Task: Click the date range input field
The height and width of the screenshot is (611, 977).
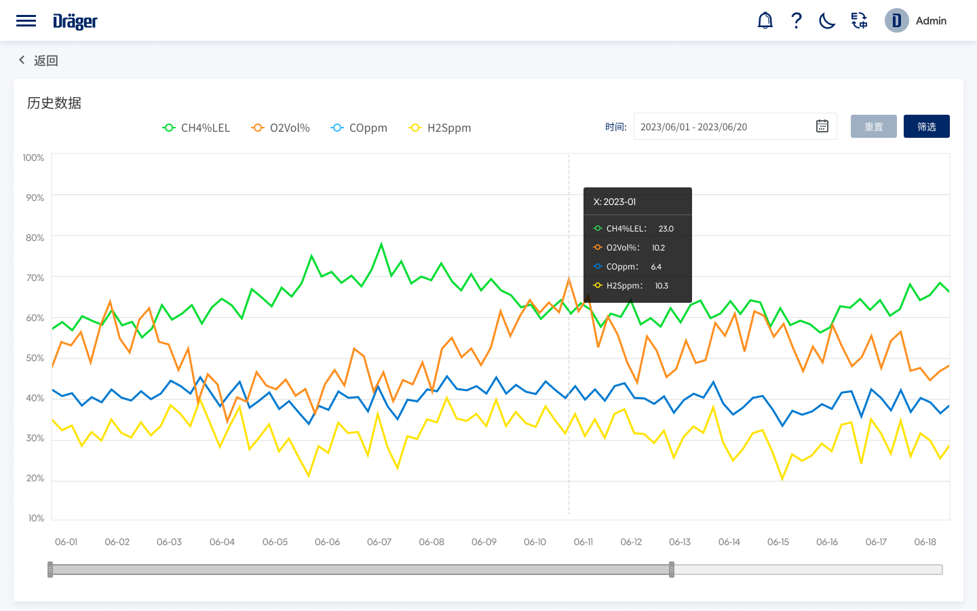Action: 723,127
